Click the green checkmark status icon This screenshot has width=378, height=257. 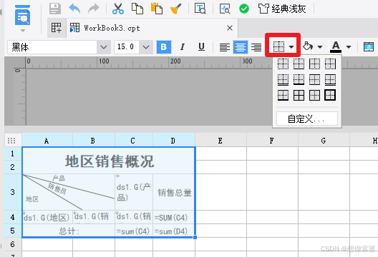click(244, 9)
